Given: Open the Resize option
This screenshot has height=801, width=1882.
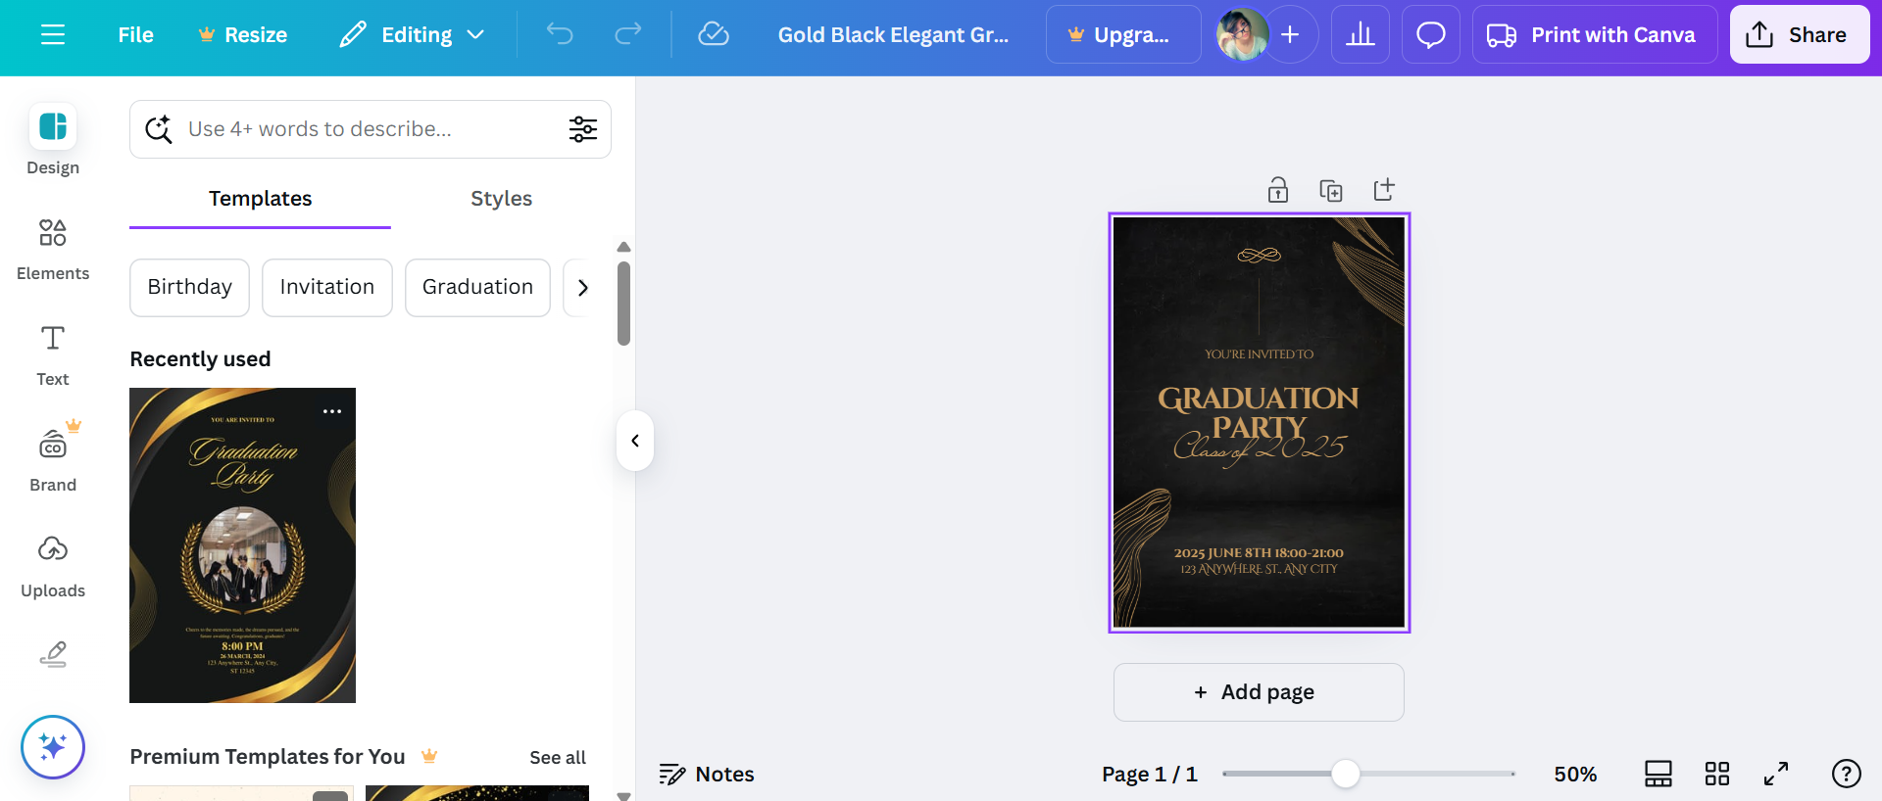Looking at the screenshot, I should coord(242,35).
